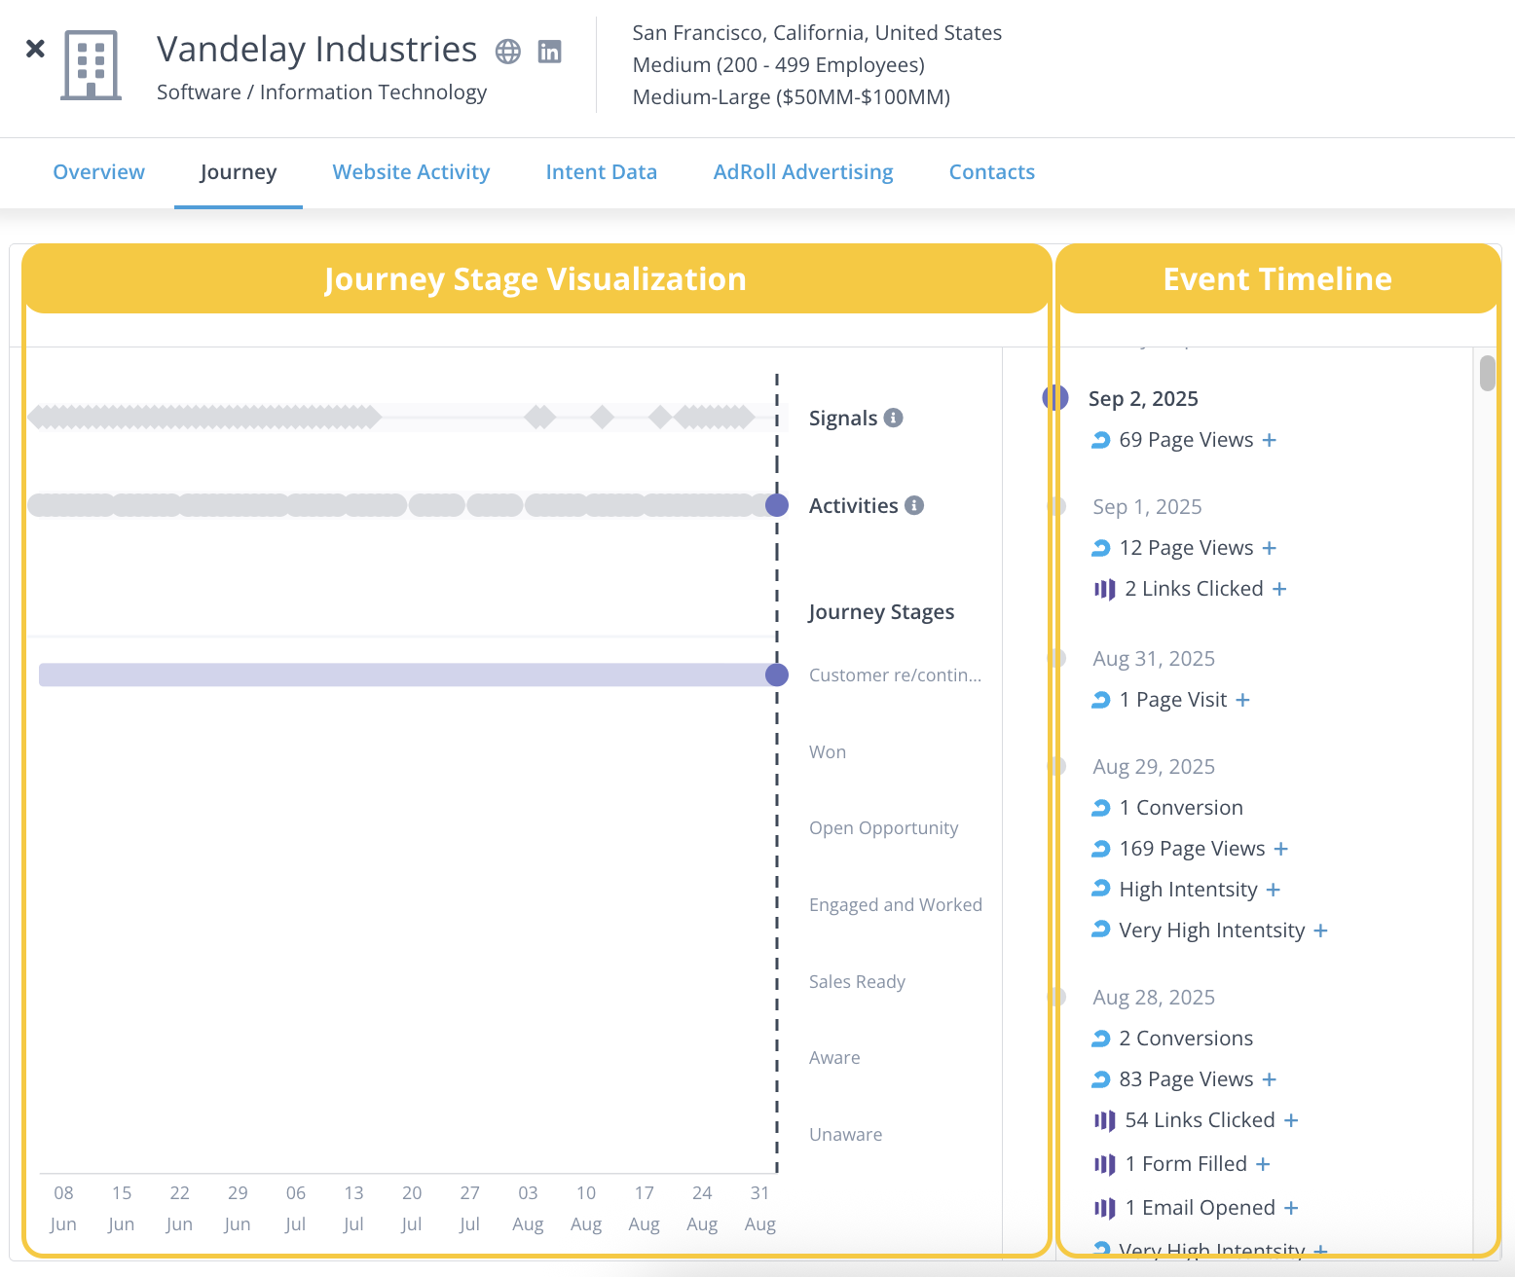Click the info icon beside Signals

pos(893,418)
